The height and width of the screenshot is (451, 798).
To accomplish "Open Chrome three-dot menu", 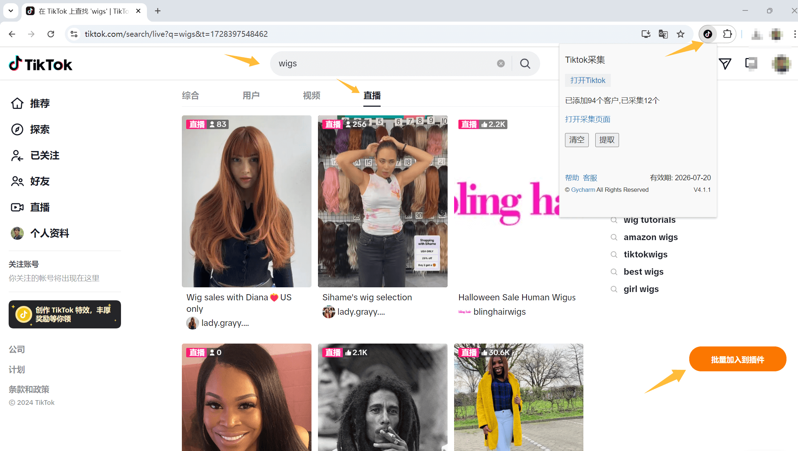I will coord(794,34).
